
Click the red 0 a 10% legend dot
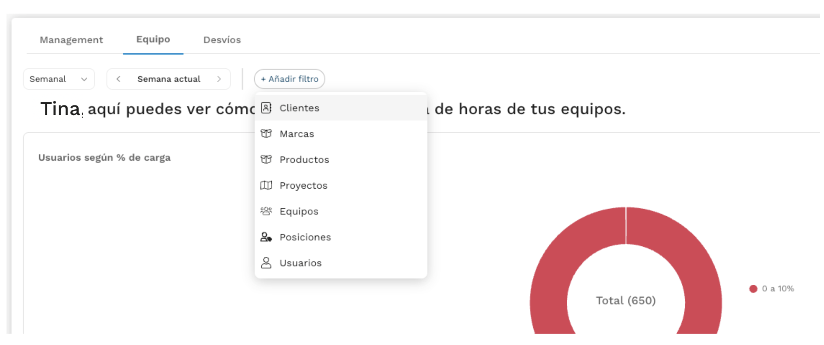[753, 288]
